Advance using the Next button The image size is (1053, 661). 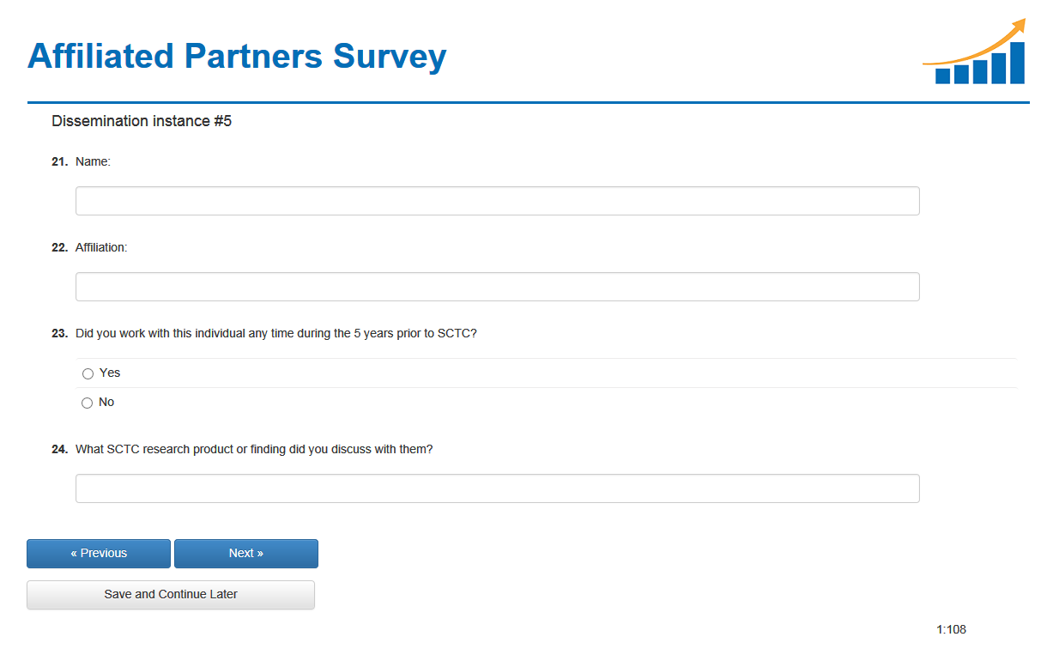pyautogui.click(x=245, y=554)
